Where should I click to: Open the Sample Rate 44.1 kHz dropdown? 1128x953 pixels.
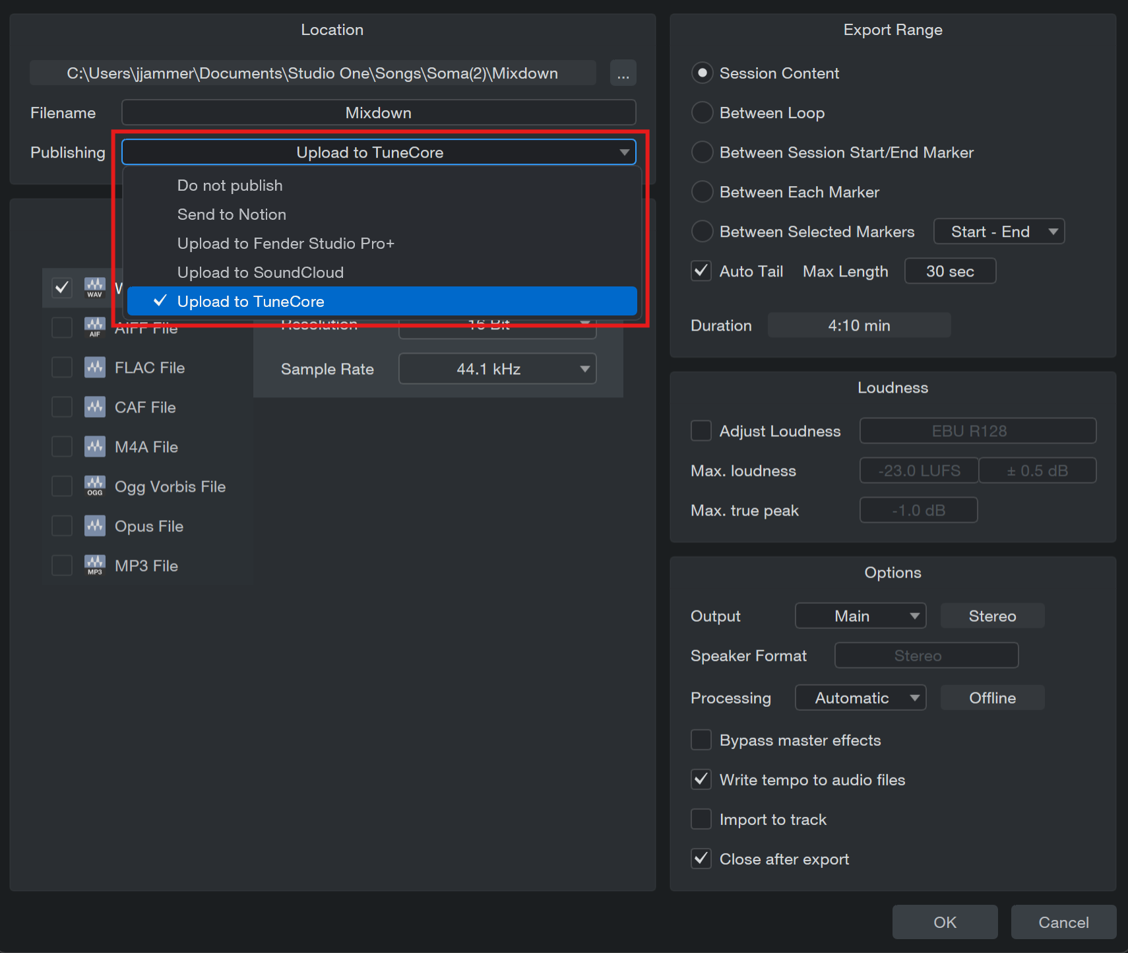497,368
